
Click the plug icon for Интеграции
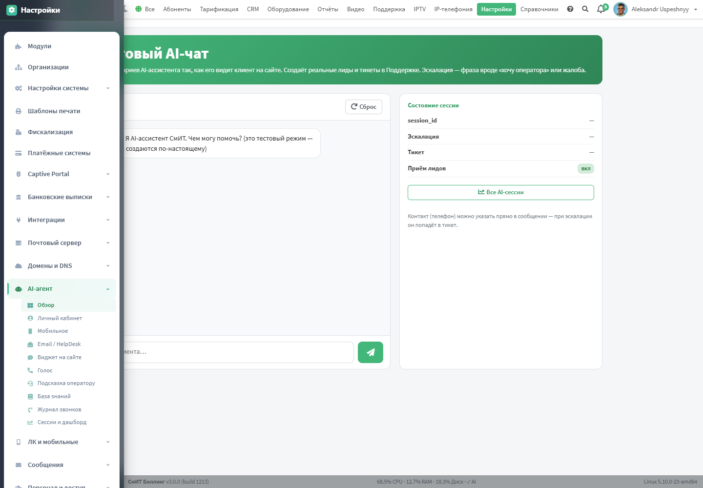coord(19,220)
